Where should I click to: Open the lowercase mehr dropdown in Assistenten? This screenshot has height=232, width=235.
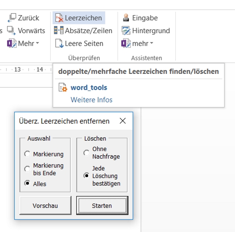click(151, 43)
